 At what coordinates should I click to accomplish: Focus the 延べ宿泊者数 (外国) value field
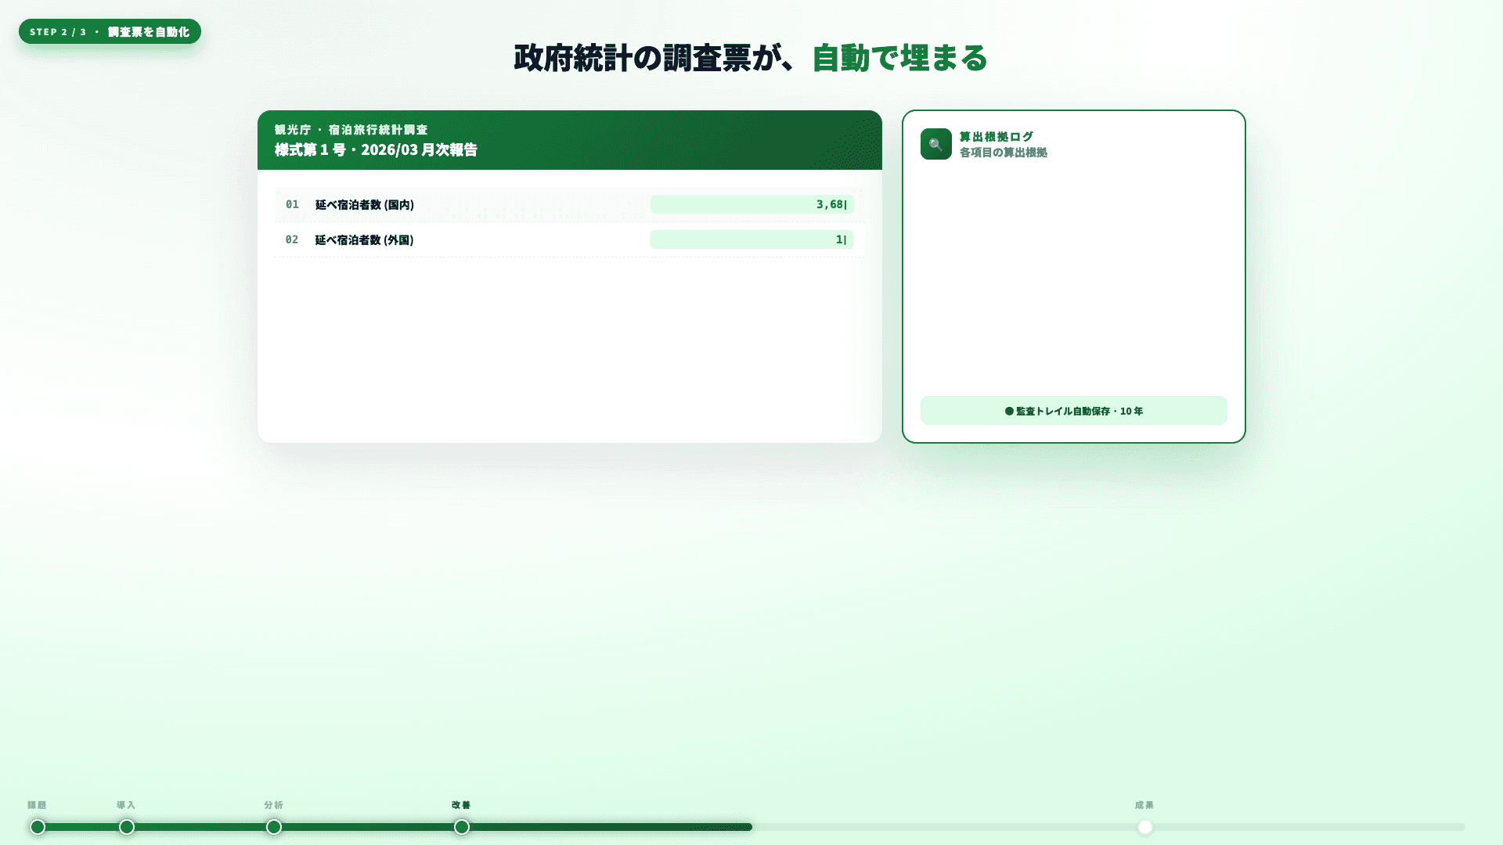pos(751,239)
